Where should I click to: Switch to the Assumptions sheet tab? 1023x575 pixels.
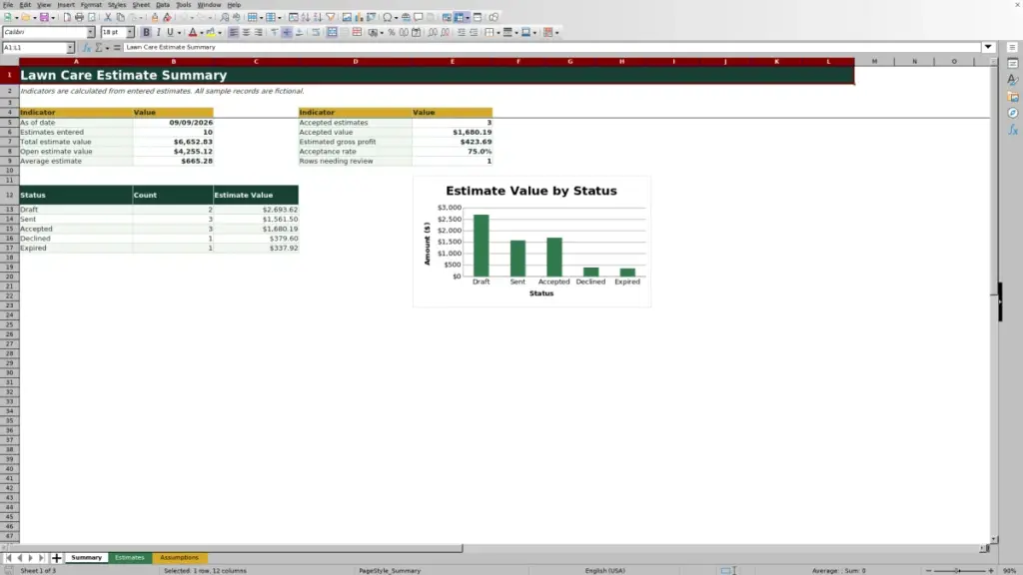(179, 557)
